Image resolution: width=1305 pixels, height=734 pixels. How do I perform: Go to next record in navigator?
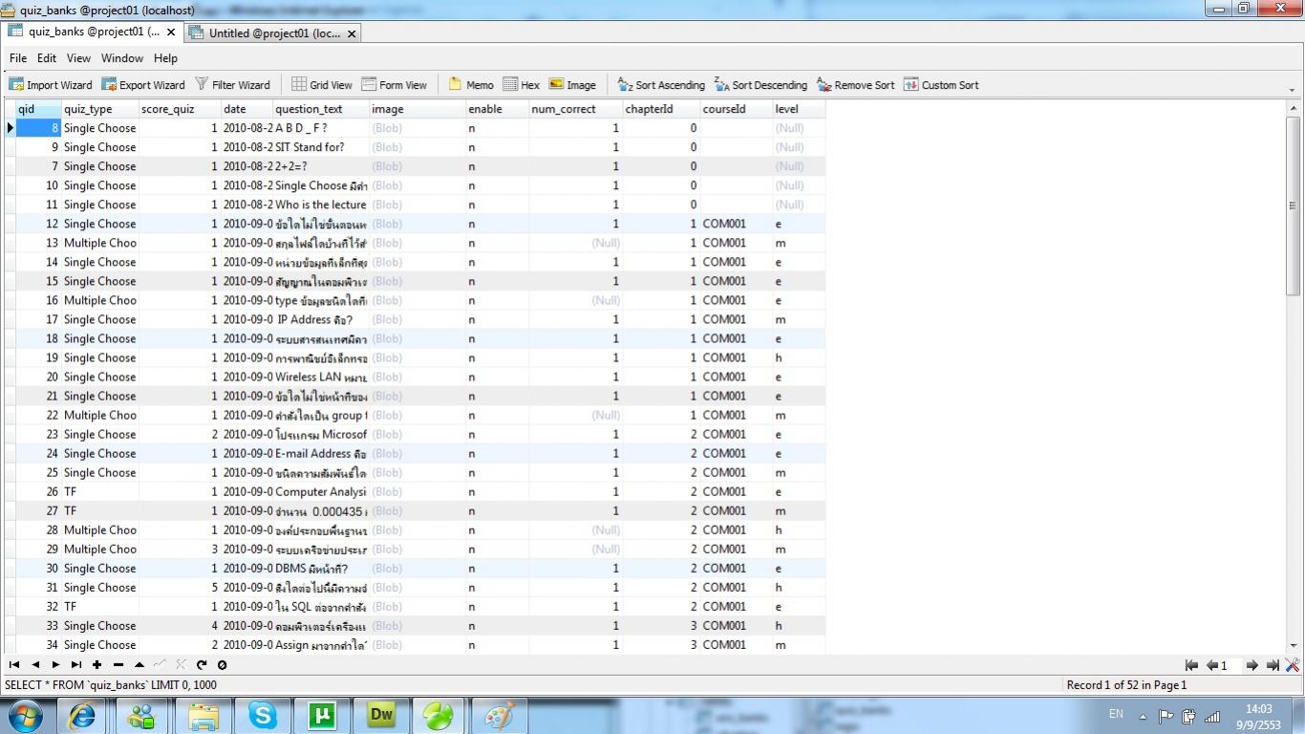pos(55,665)
